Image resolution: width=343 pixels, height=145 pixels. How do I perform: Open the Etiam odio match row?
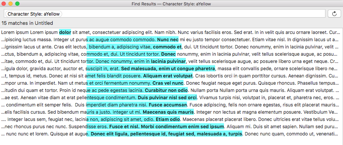[172, 119]
